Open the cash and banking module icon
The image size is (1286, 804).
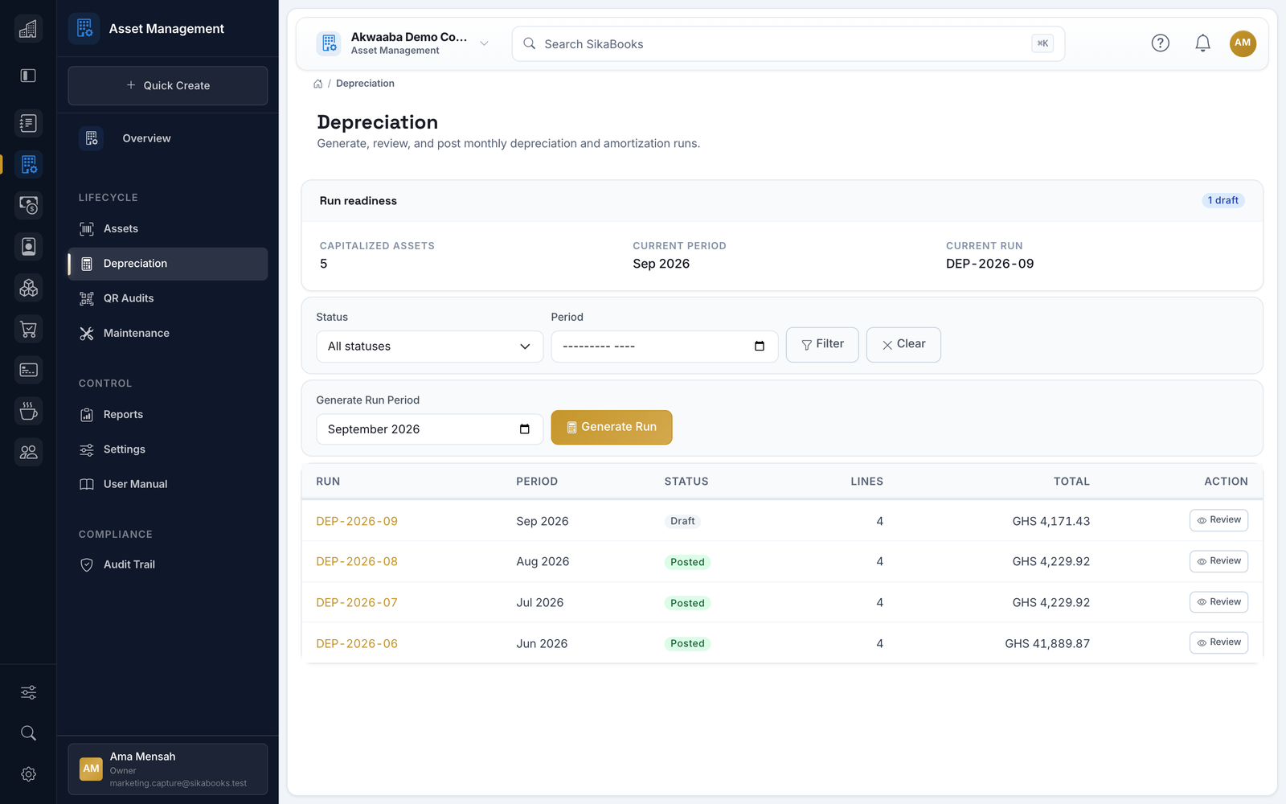point(28,206)
